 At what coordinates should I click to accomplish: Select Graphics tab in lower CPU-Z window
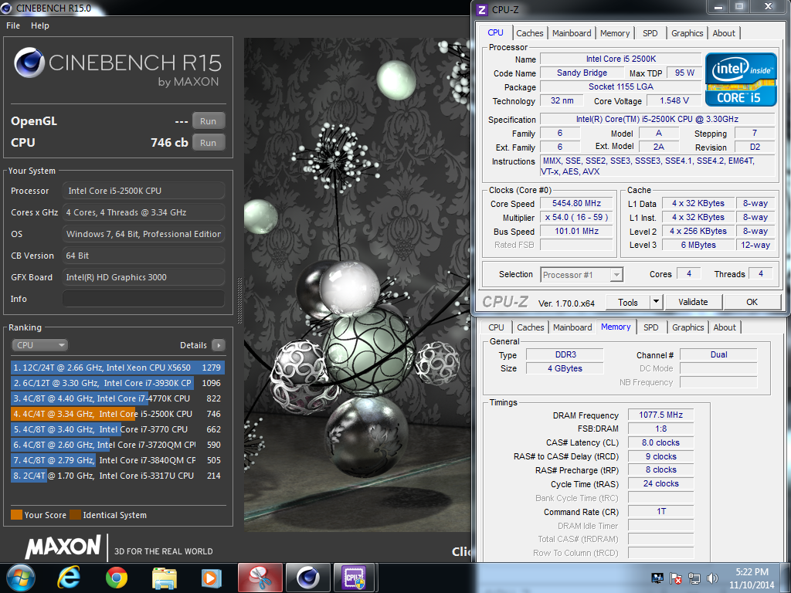click(x=687, y=327)
